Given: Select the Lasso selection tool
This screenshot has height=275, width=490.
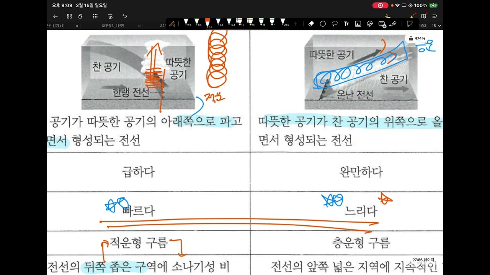Looking at the screenshot, I should pyautogui.click(x=335, y=24).
